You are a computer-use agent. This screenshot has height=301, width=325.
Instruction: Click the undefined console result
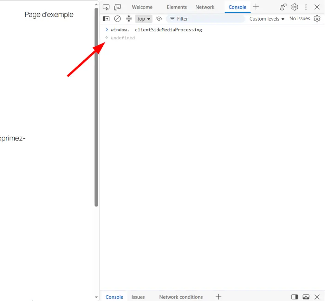[x=123, y=38]
